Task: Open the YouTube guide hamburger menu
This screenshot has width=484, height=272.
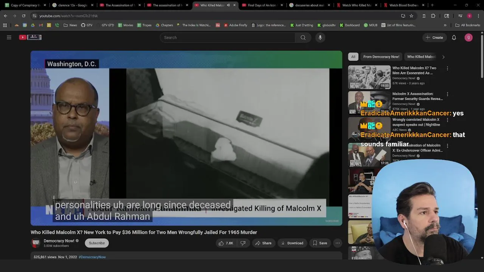Action: click(x=9, y=37)
